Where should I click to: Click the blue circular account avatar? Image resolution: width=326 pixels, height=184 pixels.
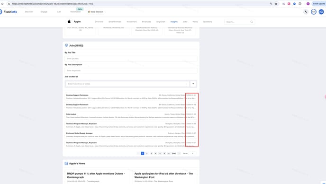tap(321, 12)
